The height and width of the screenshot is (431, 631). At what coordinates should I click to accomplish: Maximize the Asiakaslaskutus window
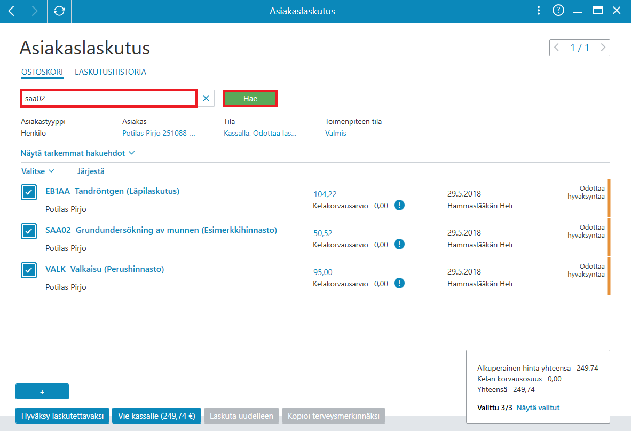pos(597,11)
